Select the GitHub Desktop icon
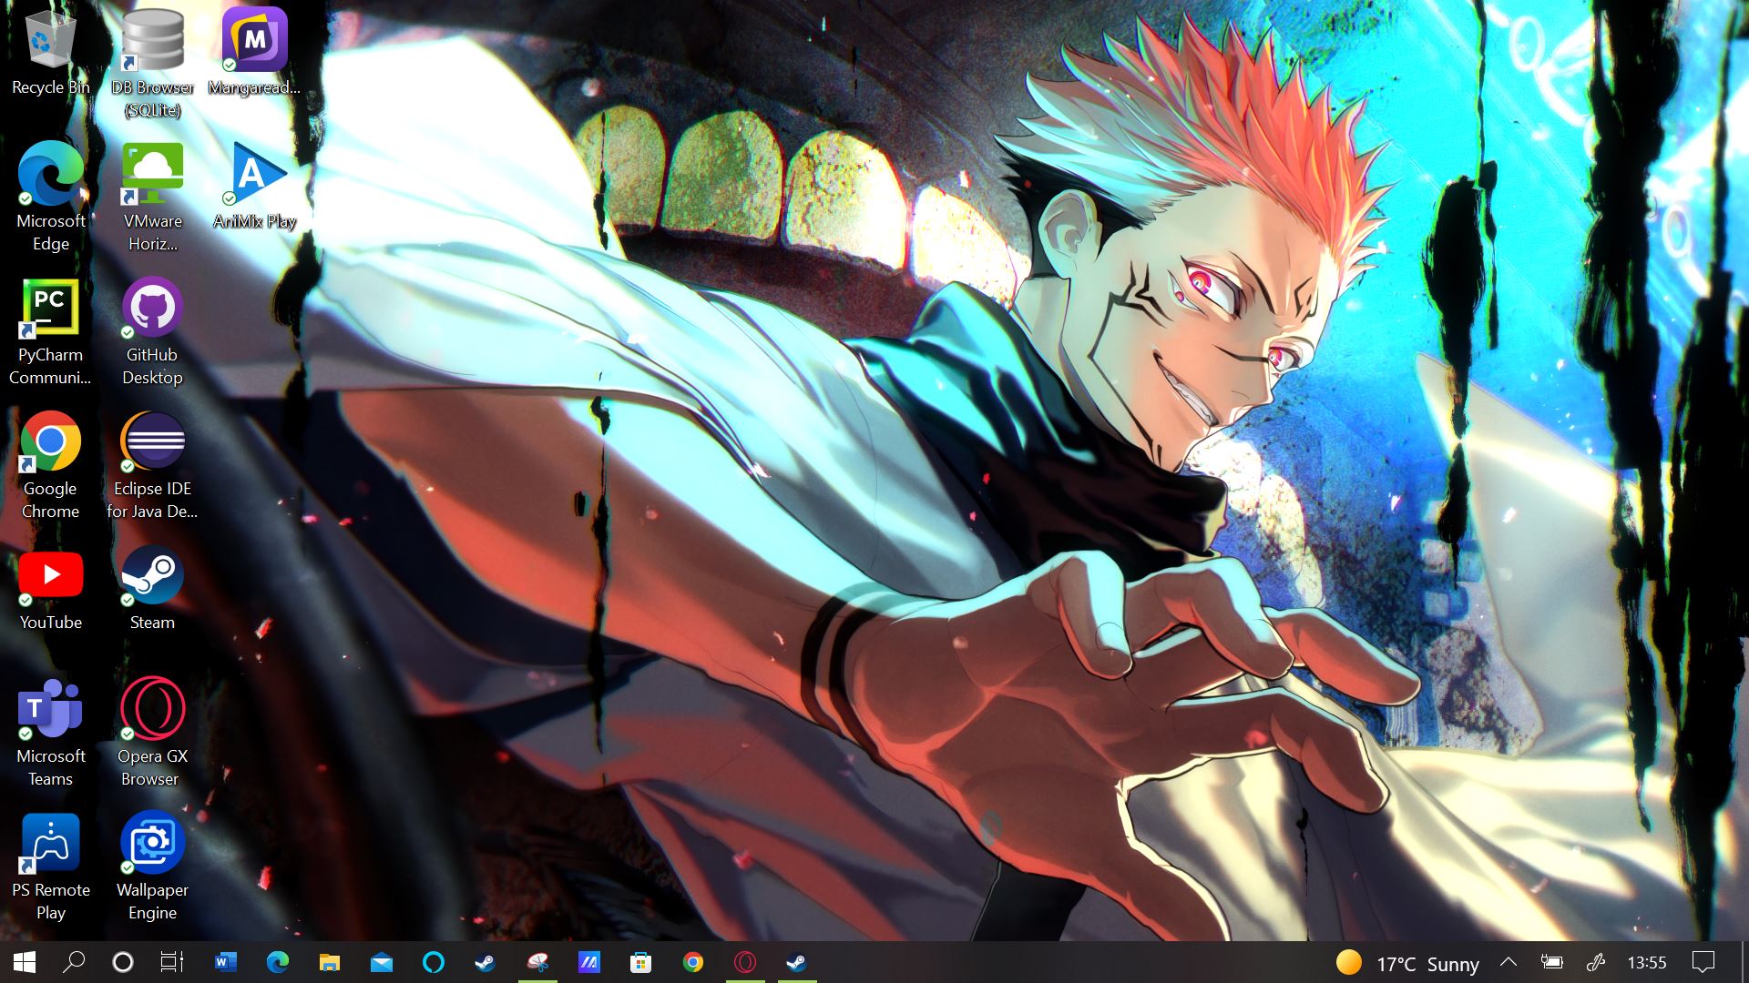This screenshot has width=1749, height=983. click(x=152, y=332)
